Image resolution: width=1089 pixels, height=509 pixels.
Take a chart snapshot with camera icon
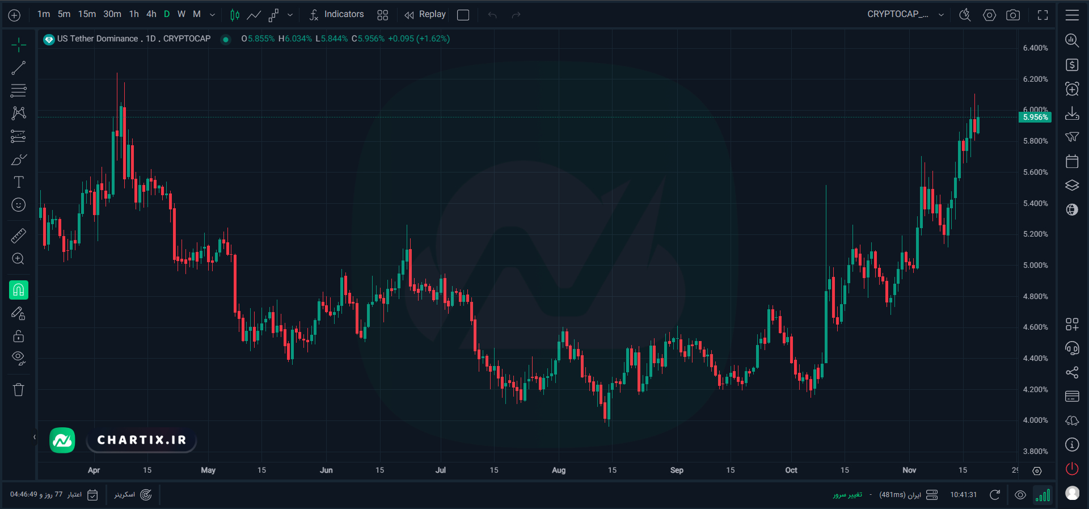coord(1013,15)
